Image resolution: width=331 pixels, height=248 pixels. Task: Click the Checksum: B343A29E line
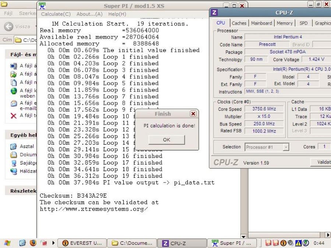[73, 196]
